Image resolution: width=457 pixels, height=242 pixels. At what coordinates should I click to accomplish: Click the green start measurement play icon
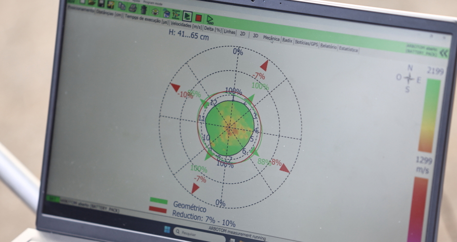tap(187, 17)
